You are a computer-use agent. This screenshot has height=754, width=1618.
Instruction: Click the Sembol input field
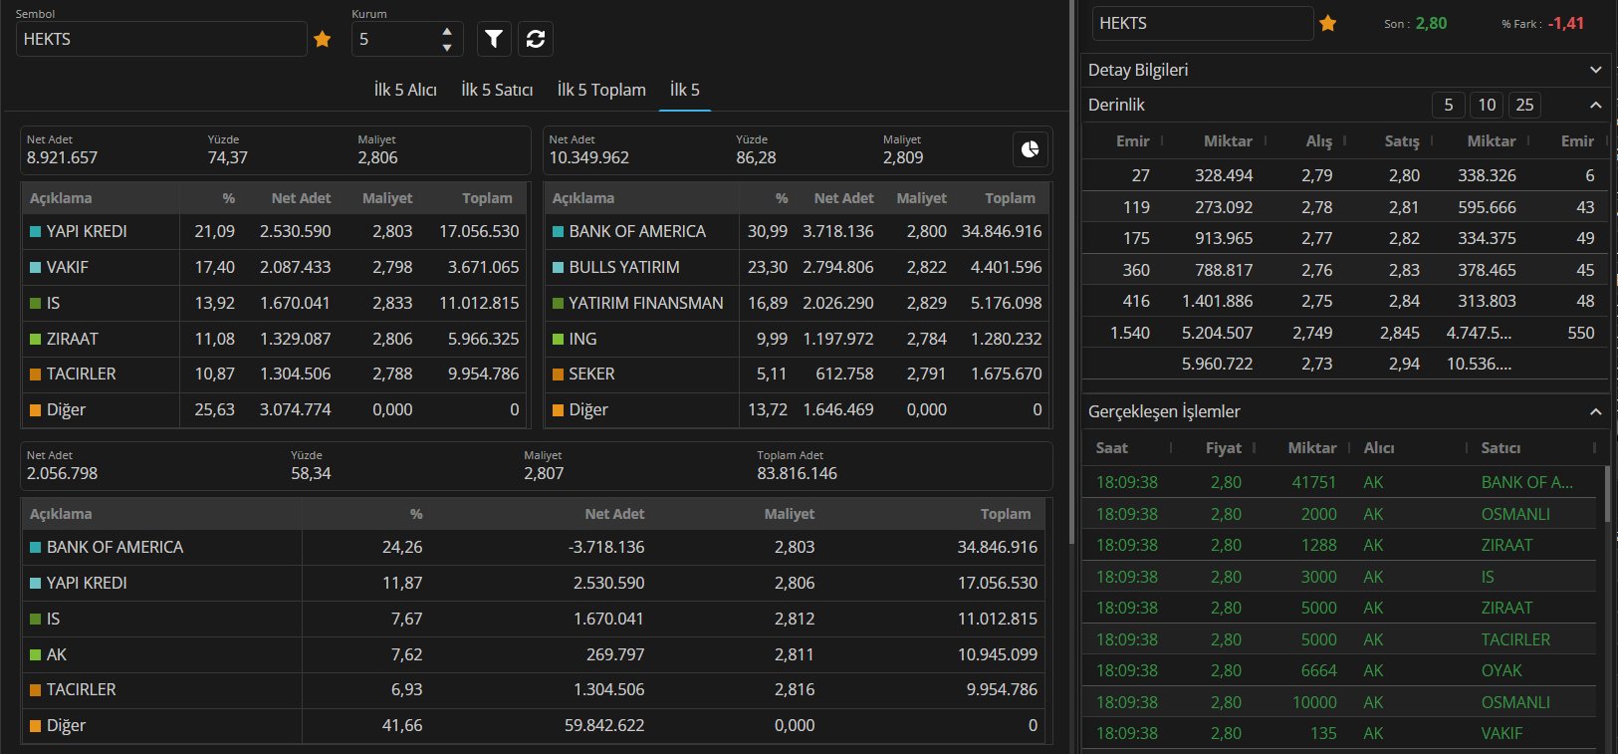coord(161,39)
